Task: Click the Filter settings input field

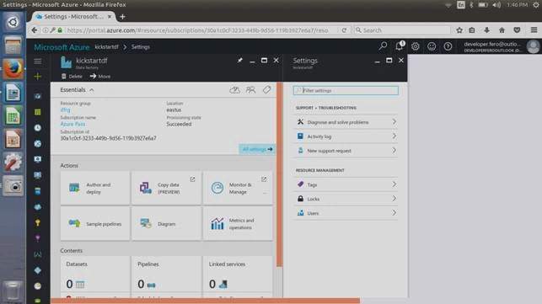Action: click(346, 90)
